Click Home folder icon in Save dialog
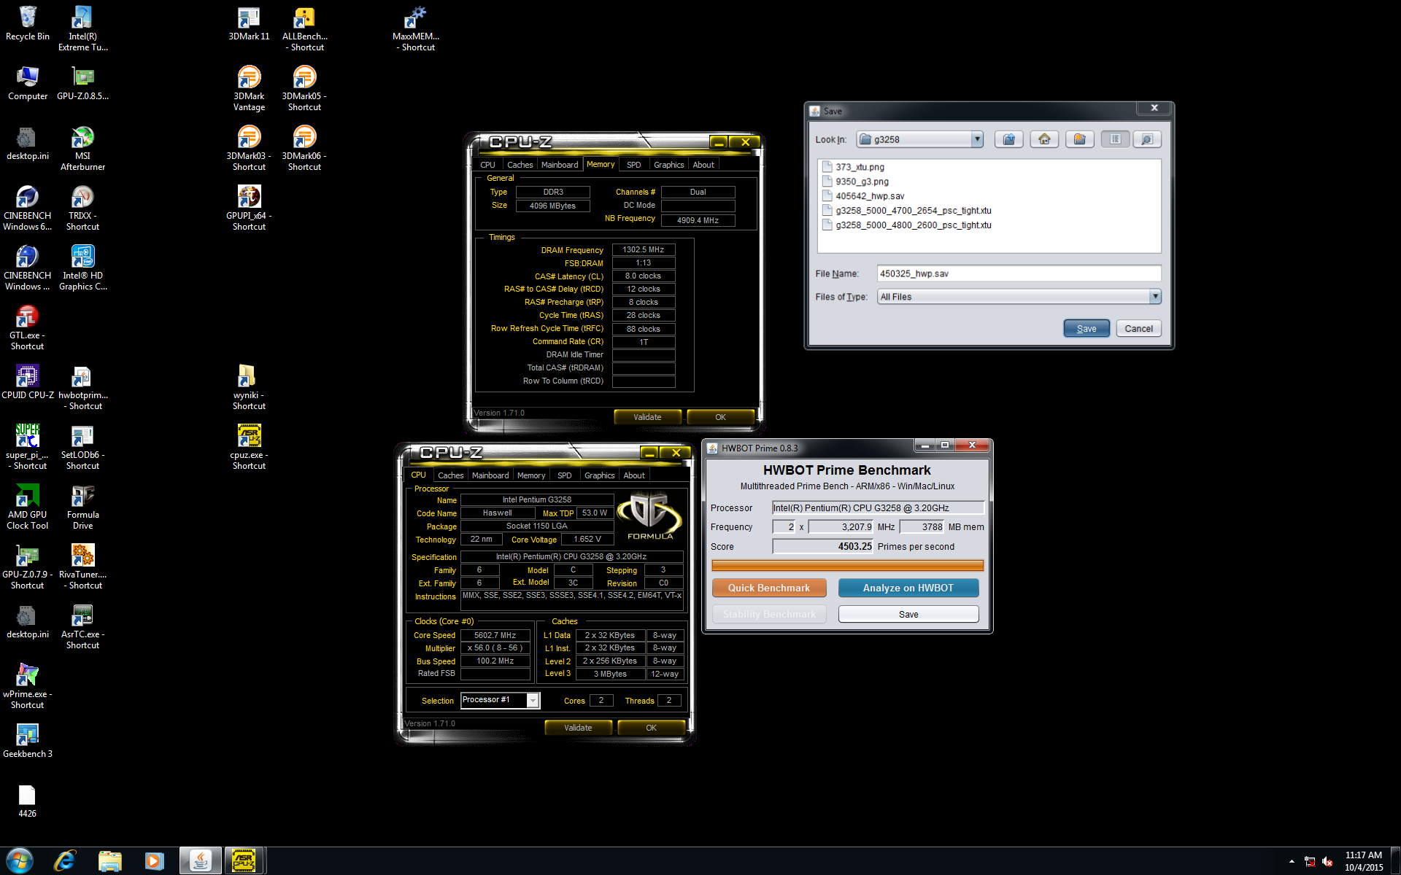1401x875 pixels. click(x=1044, y=139)
